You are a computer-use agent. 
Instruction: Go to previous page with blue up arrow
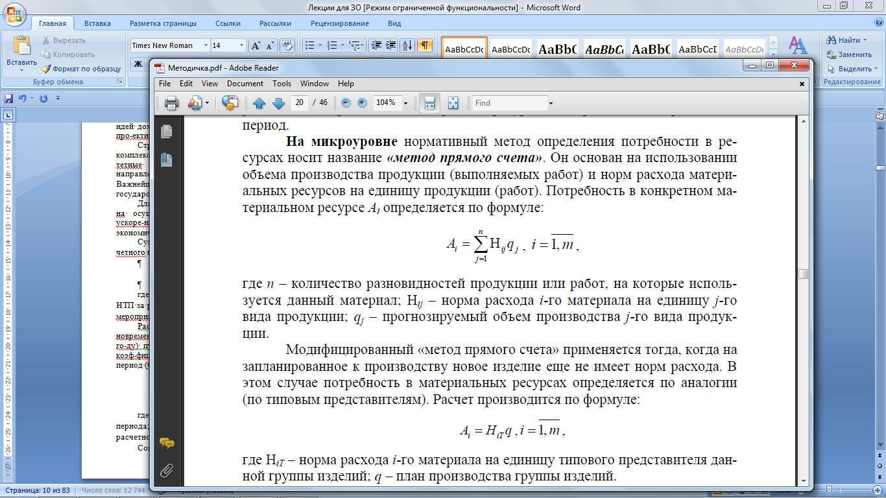[x=259, y=103]
